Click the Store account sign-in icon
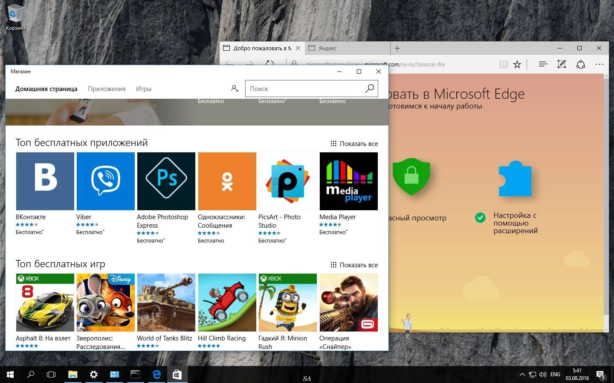The height and width of the screenshot is (383, 614). pyautogui.click(x=235, y=89)
